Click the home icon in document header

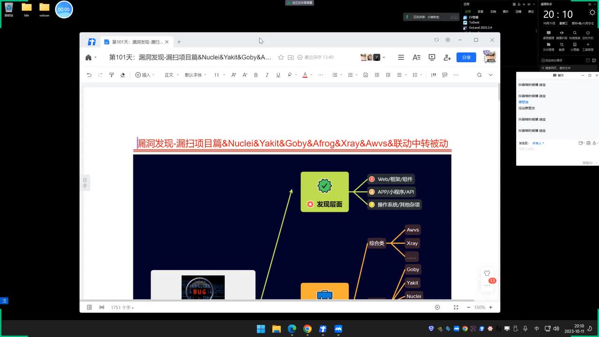[x=88, y=57]
